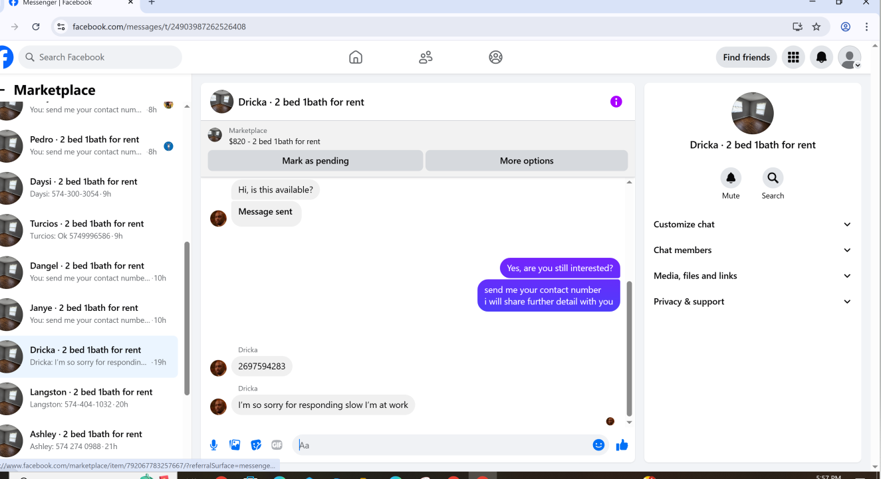Go to Facebook Home icon

point(356,57)
